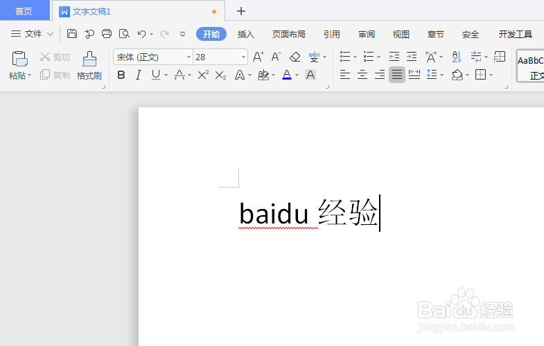Click the font color A button
Screen dimensions: 544x346
coord(287,75)
